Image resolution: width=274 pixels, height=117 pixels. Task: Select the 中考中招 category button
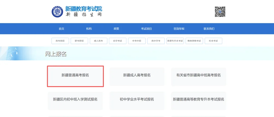pyautogui.click(x=137, y=41)
